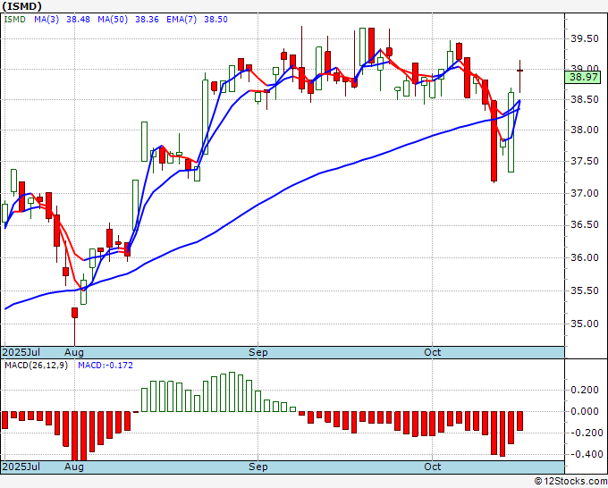
Task: Click the 37.00 price axis label
Action: [585, 193]
